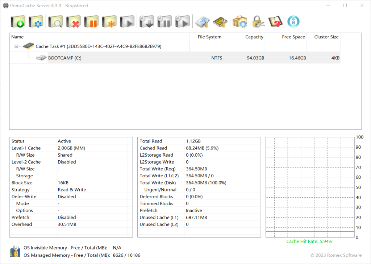Click the Strategy value Read & Write
The width and height of the screenshot is (371, 264).
click(x=72, y=190)
